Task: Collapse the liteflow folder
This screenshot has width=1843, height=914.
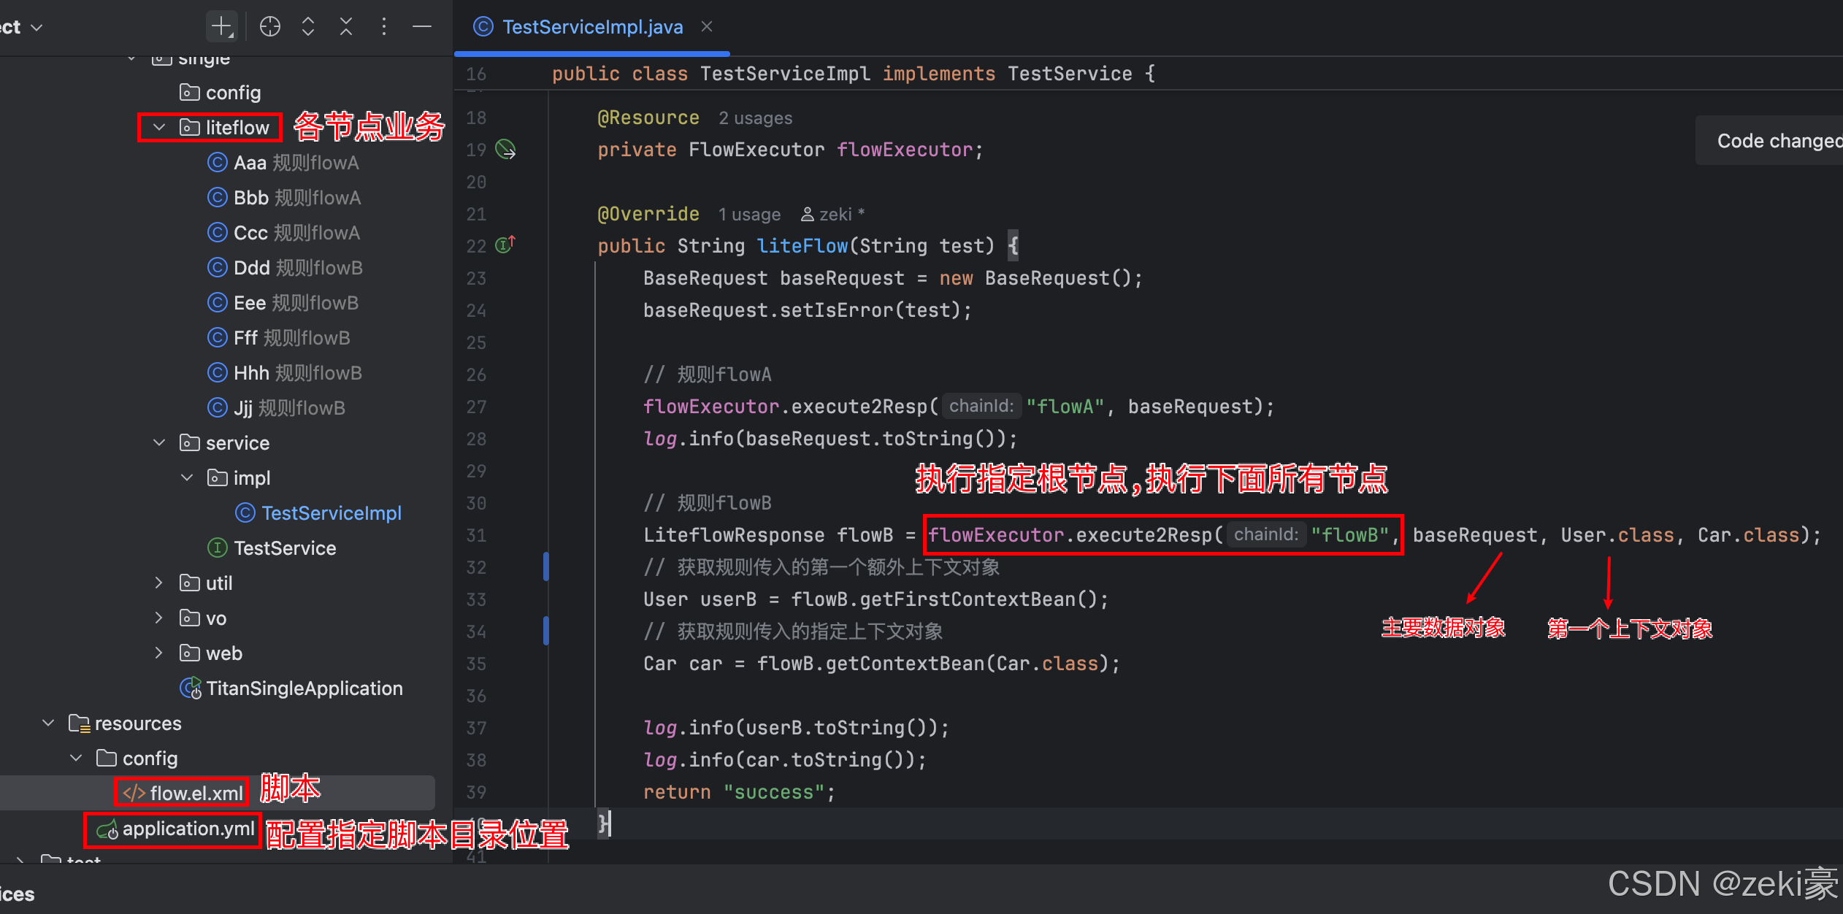Action: tap(159, 128)
